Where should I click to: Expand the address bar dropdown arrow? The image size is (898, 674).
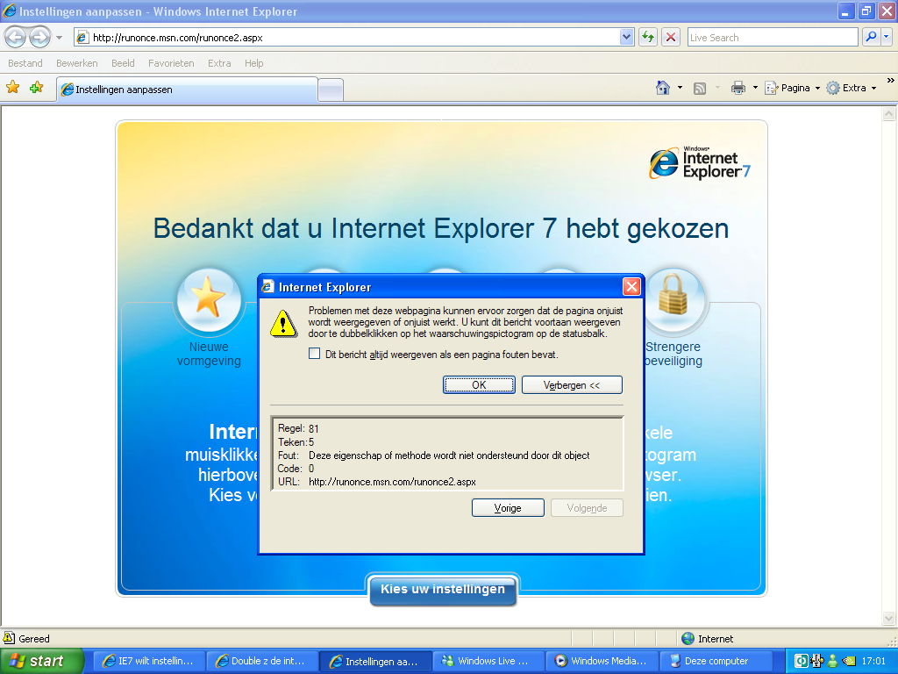[626, 37]
